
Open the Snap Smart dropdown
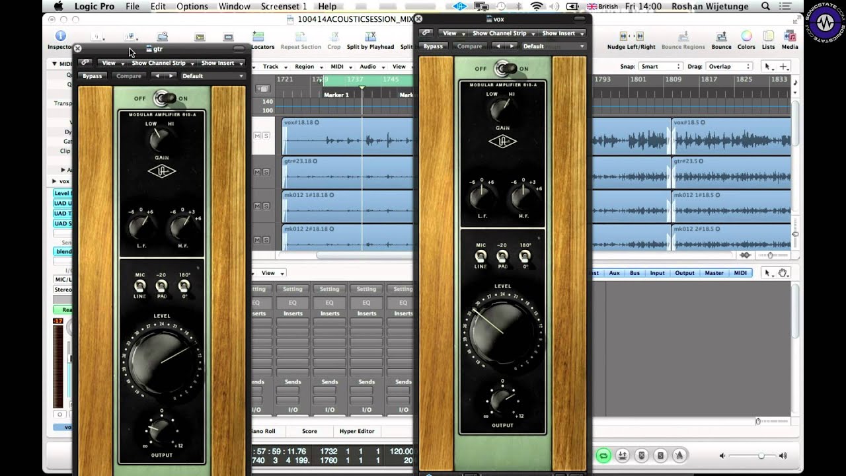coord(660,67)
